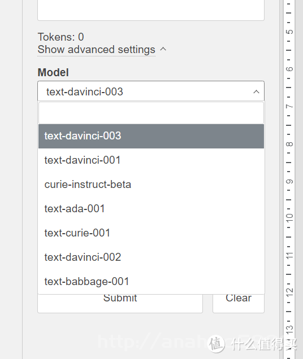Screen dimensions: 303x359
Task: Select text-ada-001 in dropdown list
Action: 151,209
